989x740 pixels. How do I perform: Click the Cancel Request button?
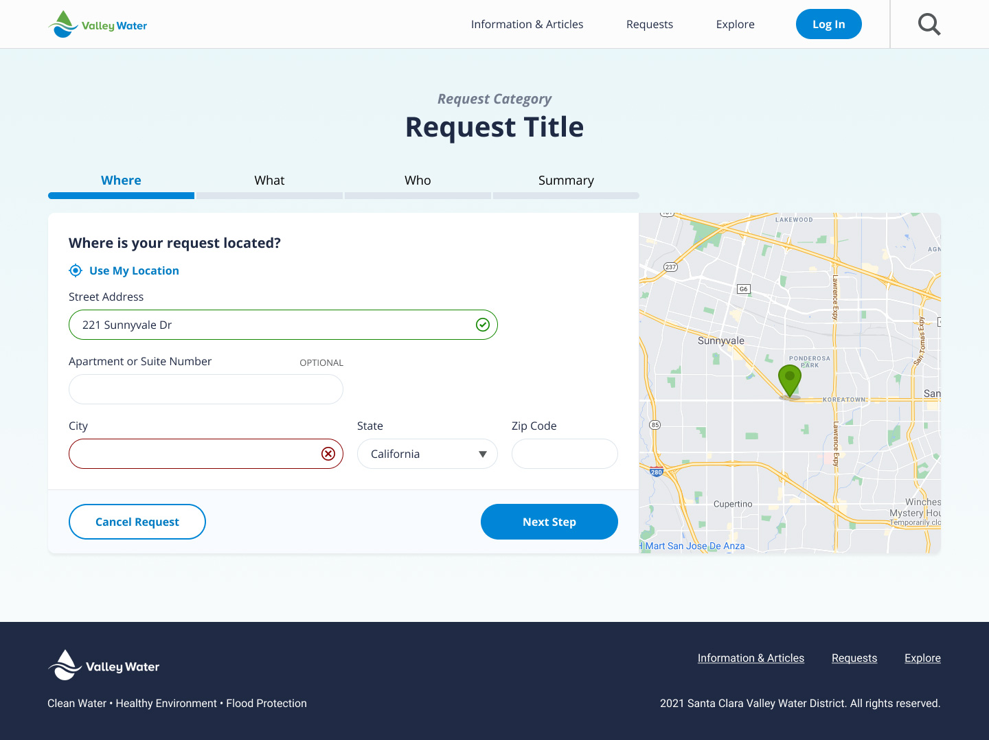(137, 522)
